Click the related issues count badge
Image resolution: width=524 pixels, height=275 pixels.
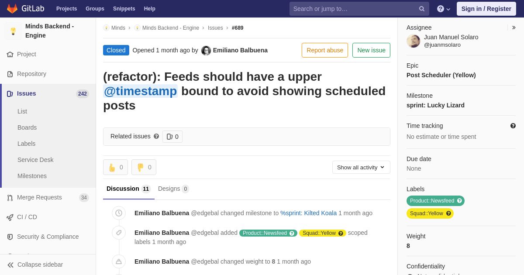point(172,137)
